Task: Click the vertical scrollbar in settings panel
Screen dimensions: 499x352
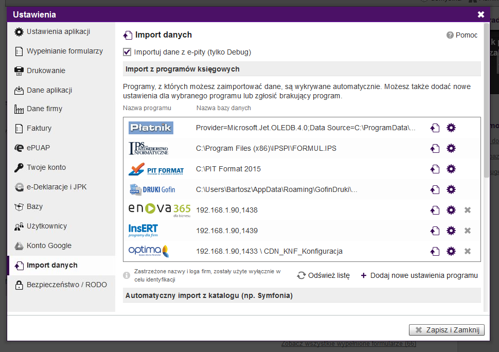Action: (x=486, y=103)
